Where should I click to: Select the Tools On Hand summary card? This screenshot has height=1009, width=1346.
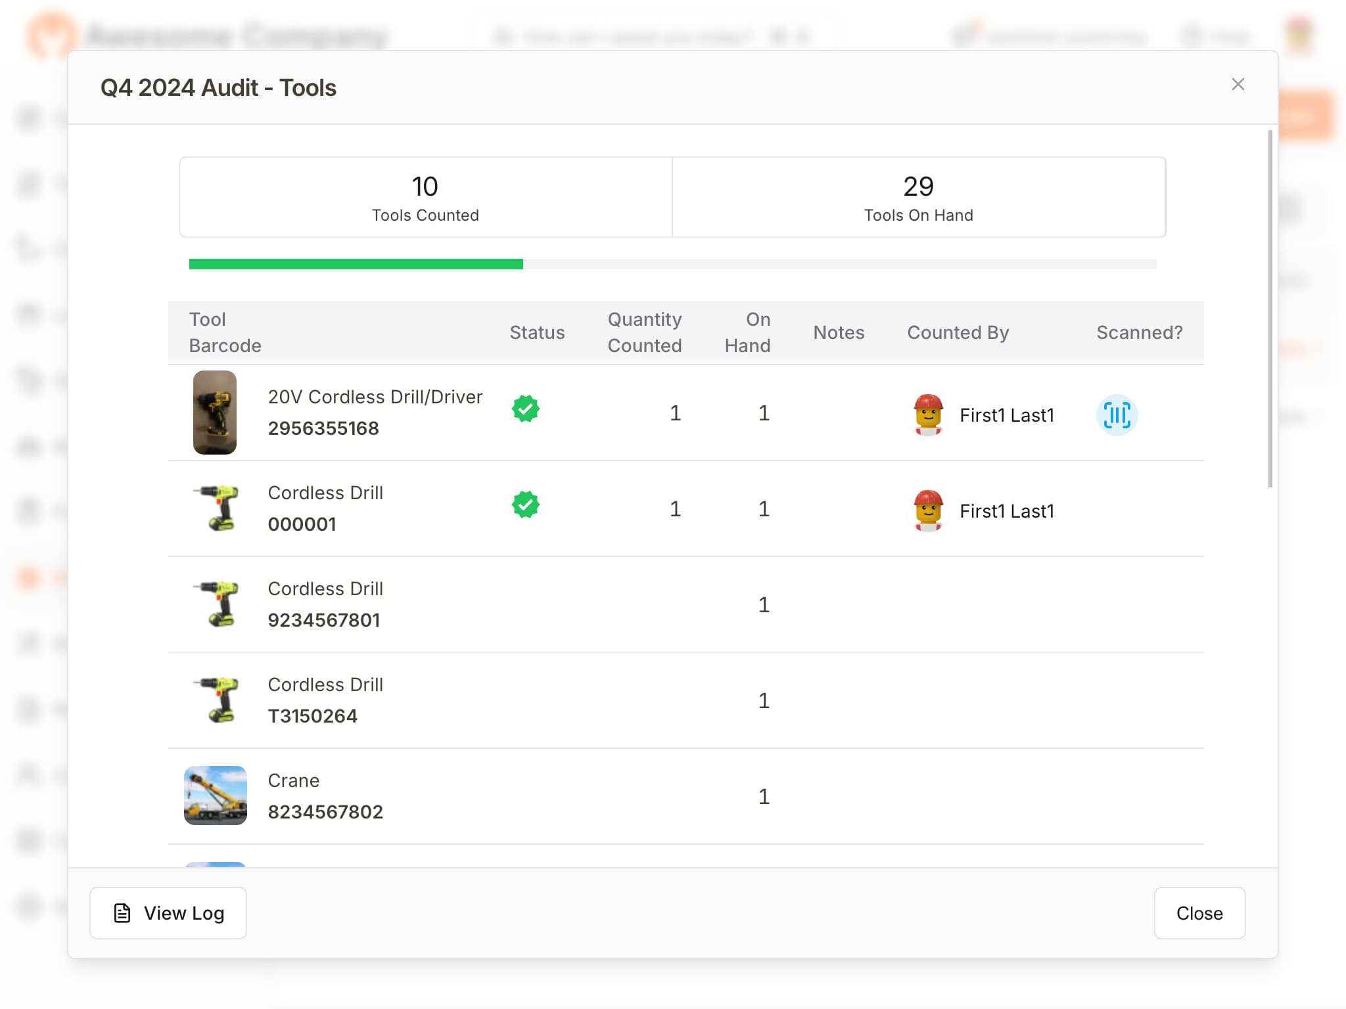click(x=918, y=197)
